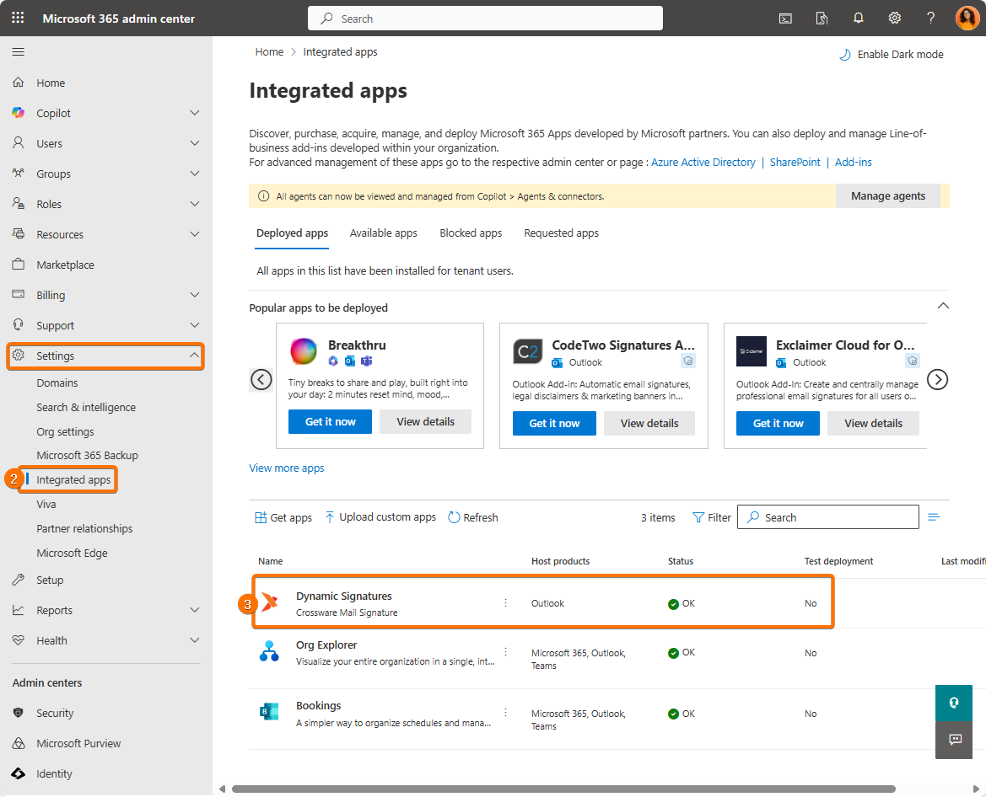The image size is (986, 797).
Task: Enable Dark mode
Action: click(x=892, y=55)
